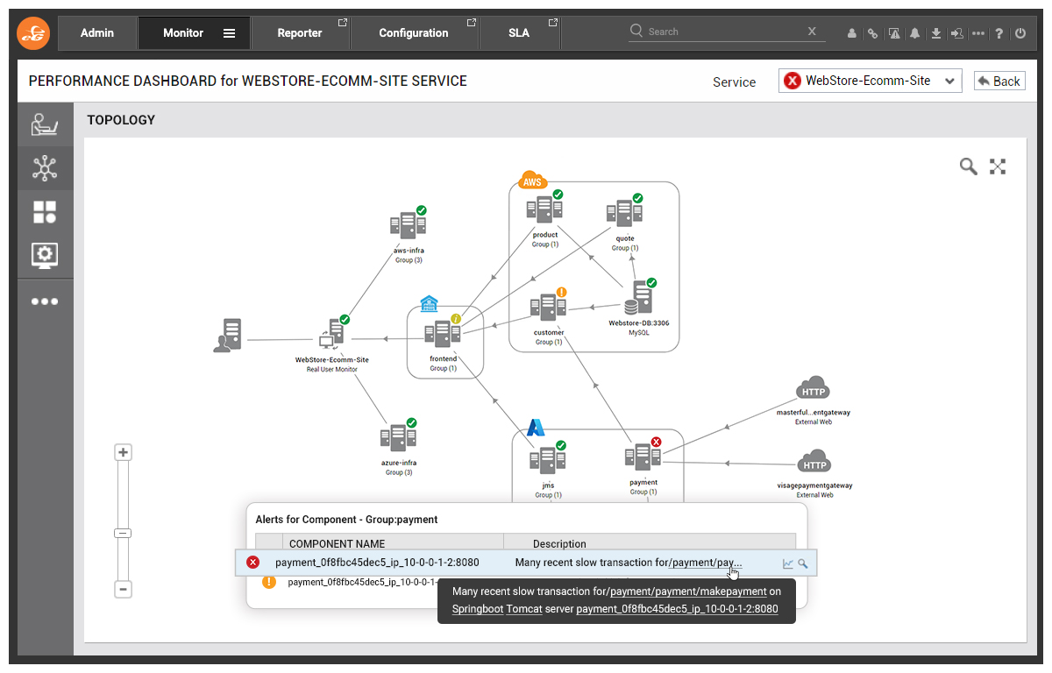Open the Service dropdown WebStore-Ecomm-Site
1052x673 pixels.
[870, 81]
